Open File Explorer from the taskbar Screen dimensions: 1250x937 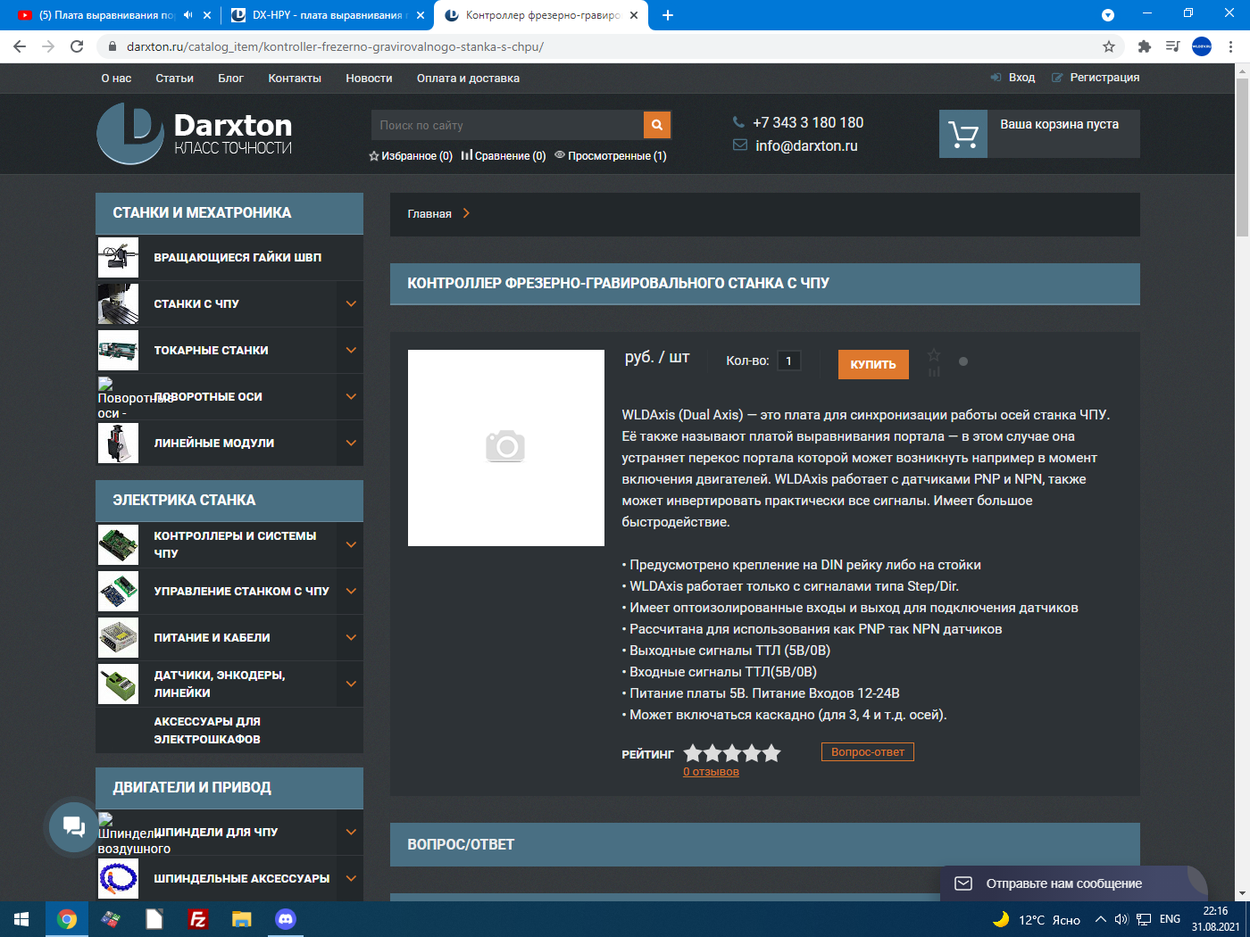(x=242, y=919)
